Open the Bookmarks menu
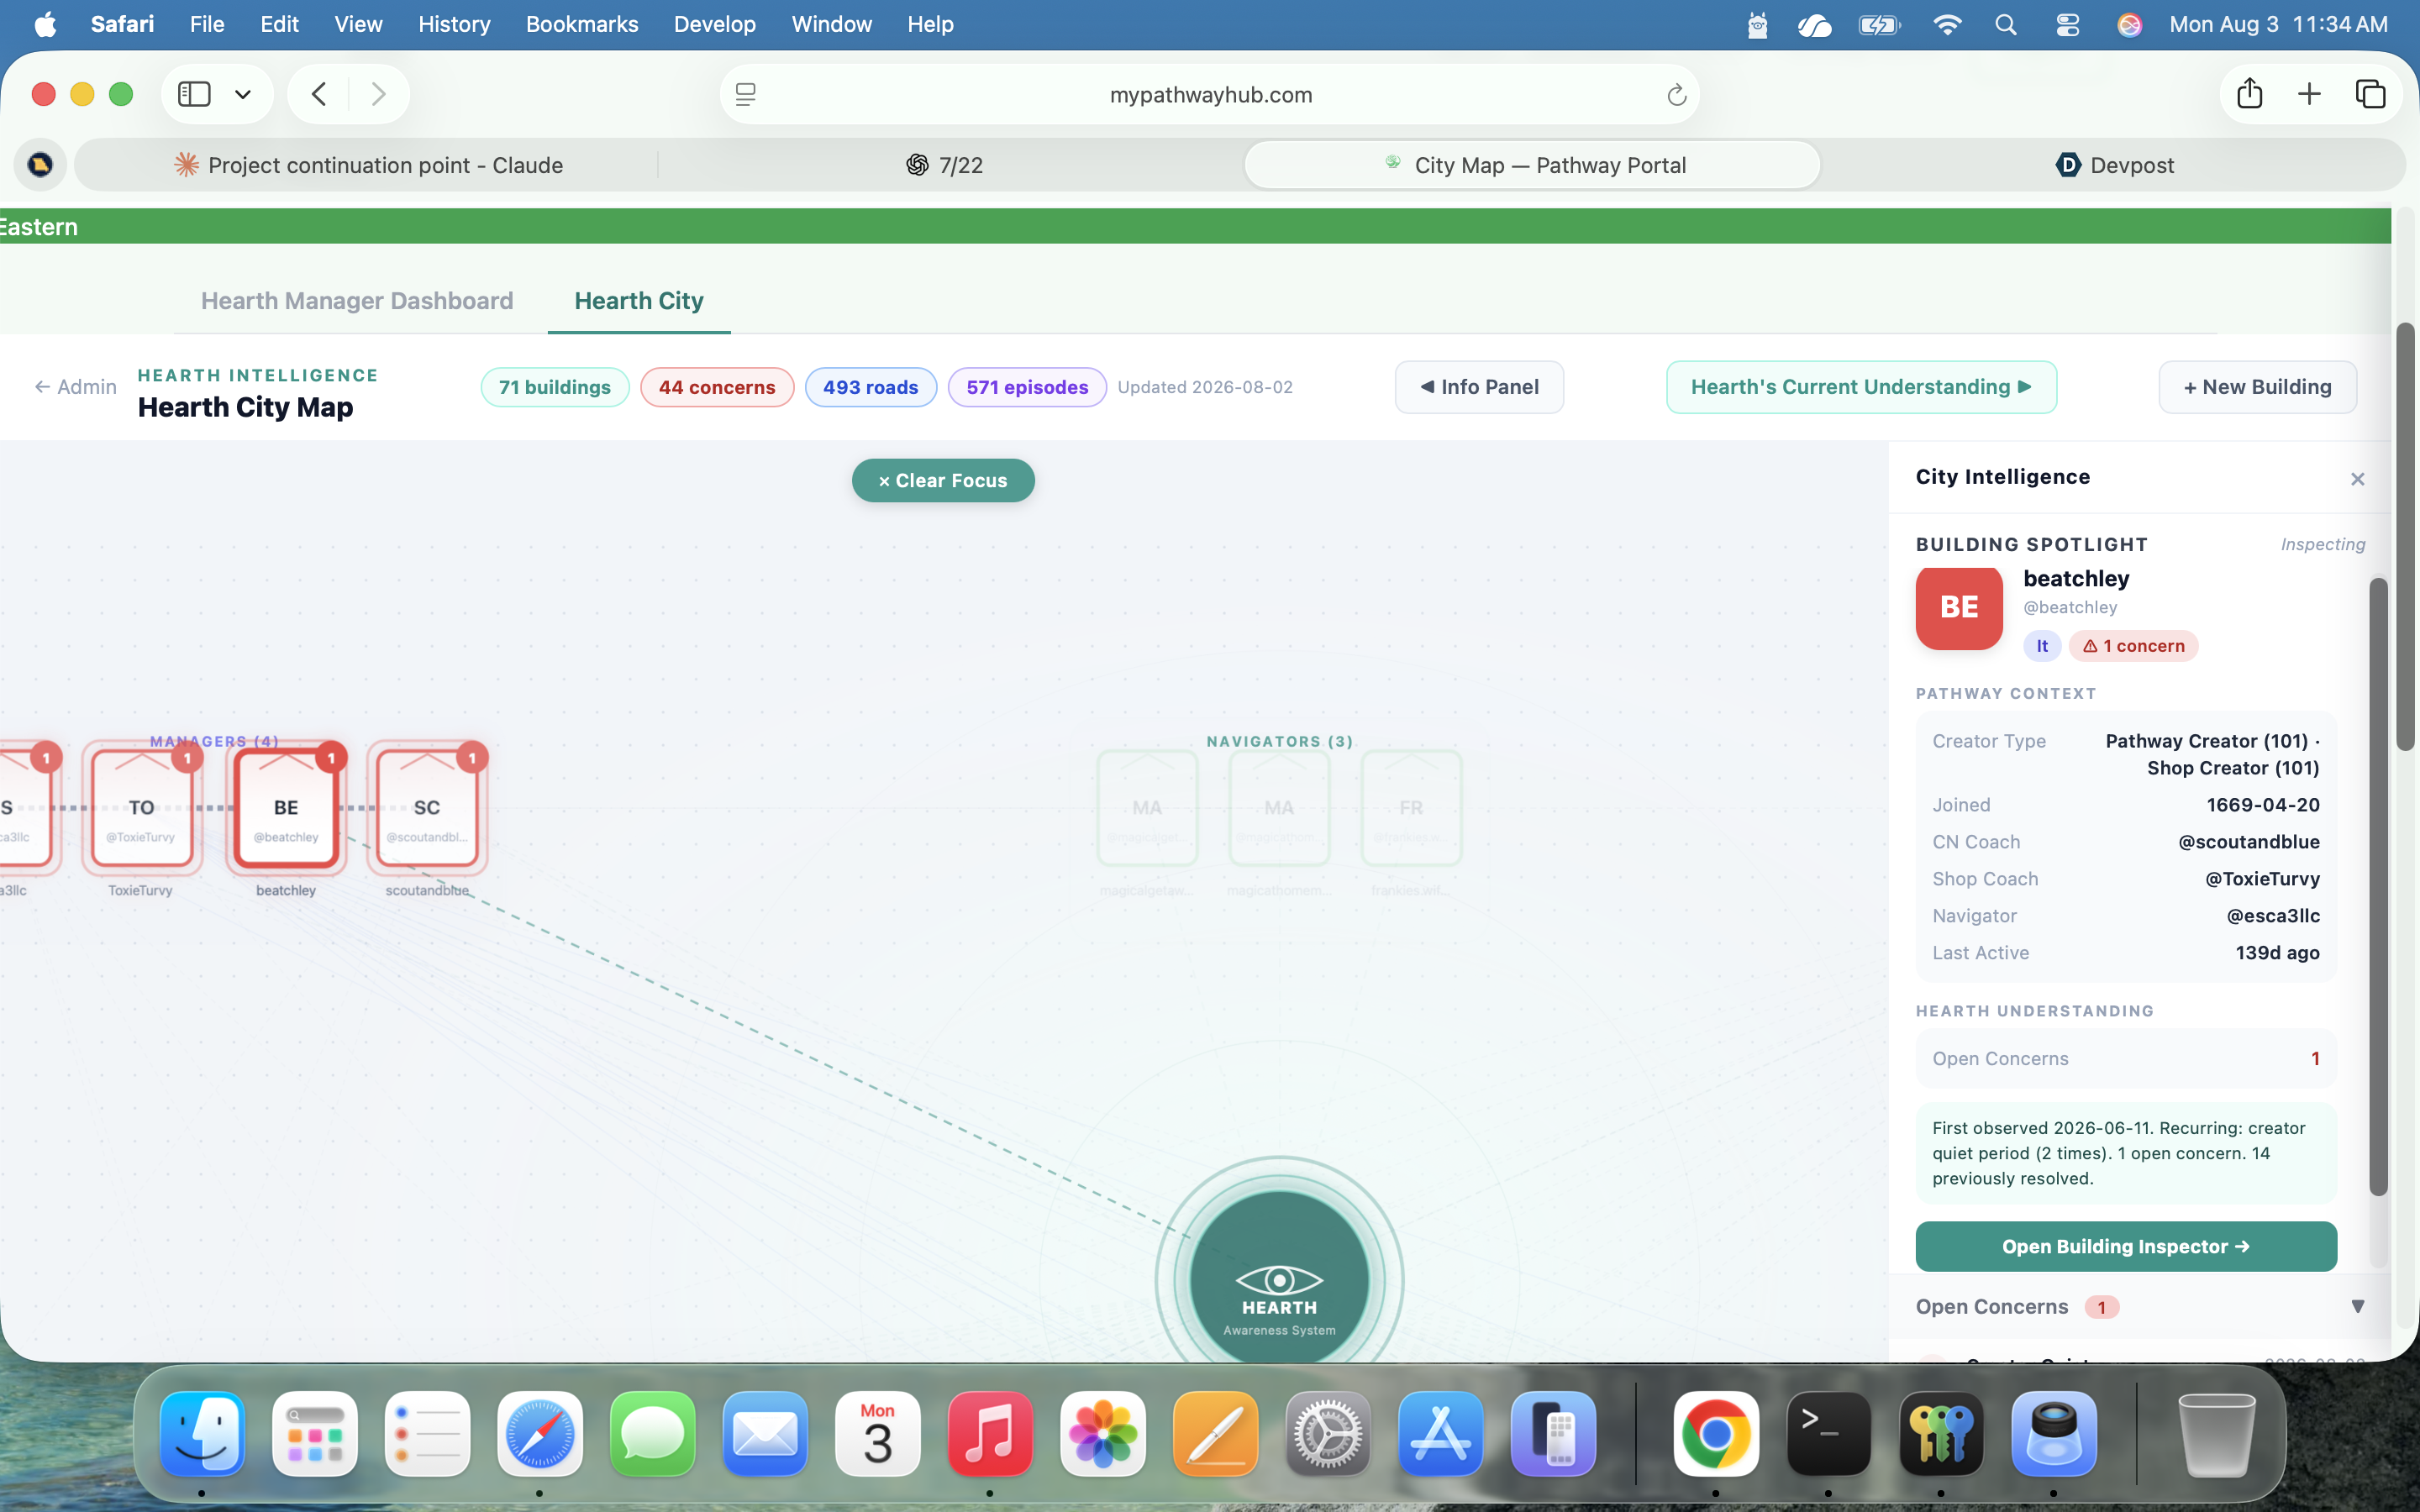Viewport: 2420px width, 1512px height. [x=582, y=24]
